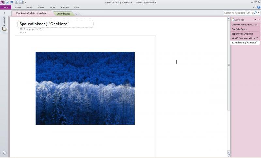Viewport: 261px width, 158px height.
Task: Open the 'OneNote keeps track of st' page
Action: pos(245,24)
